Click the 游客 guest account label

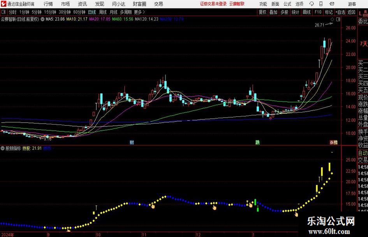[352, 4]
